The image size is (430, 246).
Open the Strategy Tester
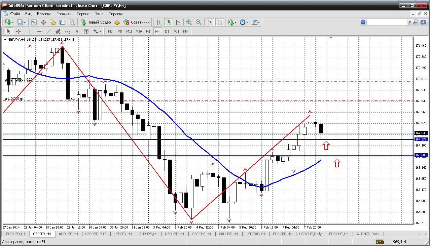pos(72,22)
